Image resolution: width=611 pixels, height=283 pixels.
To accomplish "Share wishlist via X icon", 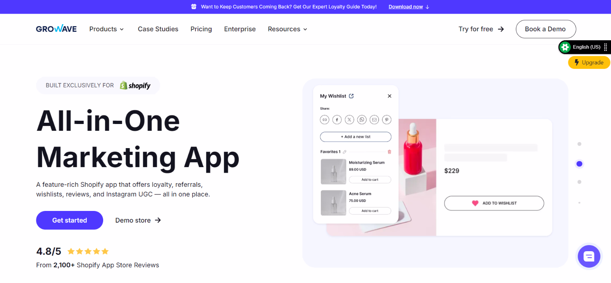I will click(x=349, y=120).
